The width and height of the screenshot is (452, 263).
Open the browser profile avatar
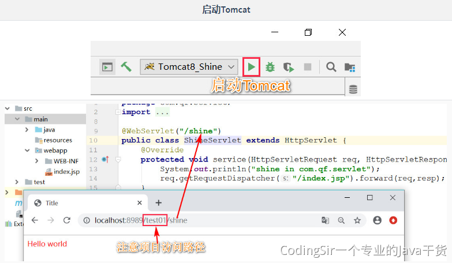(377, 220)
